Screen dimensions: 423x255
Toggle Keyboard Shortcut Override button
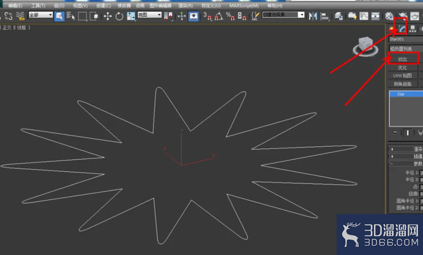coord(194,16)
